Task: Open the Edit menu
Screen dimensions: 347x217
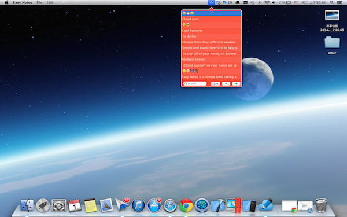Action: pos(50,3)
